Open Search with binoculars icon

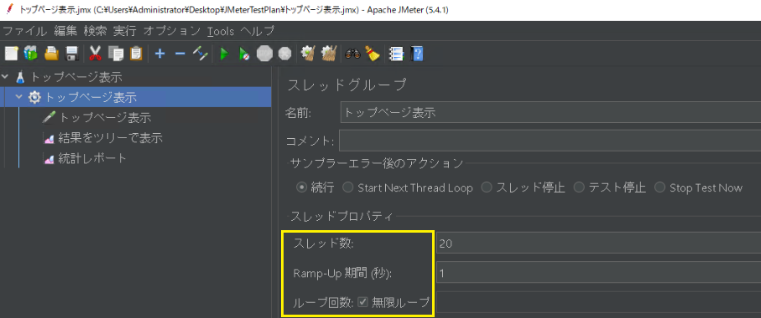pyautogui.click(x=353, y=54)
